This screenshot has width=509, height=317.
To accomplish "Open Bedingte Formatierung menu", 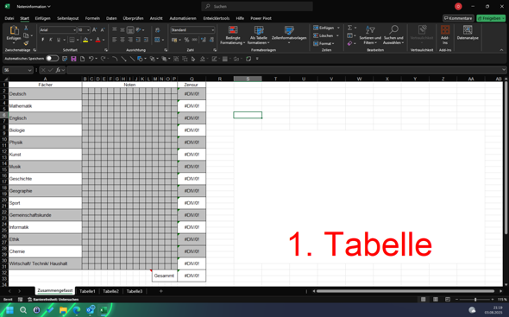I will (x=233, y=35).
